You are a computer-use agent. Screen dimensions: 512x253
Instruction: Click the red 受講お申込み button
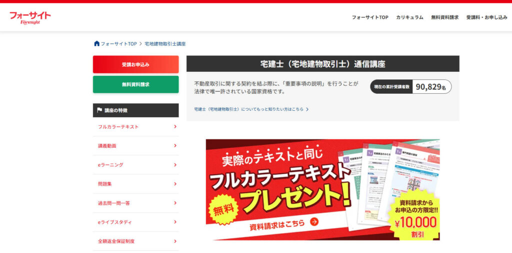[136, 64]
